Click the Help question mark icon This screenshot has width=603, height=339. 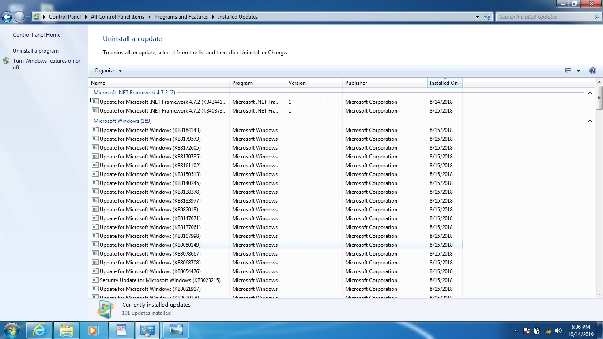pyautogui.click(x=592, y=71)
